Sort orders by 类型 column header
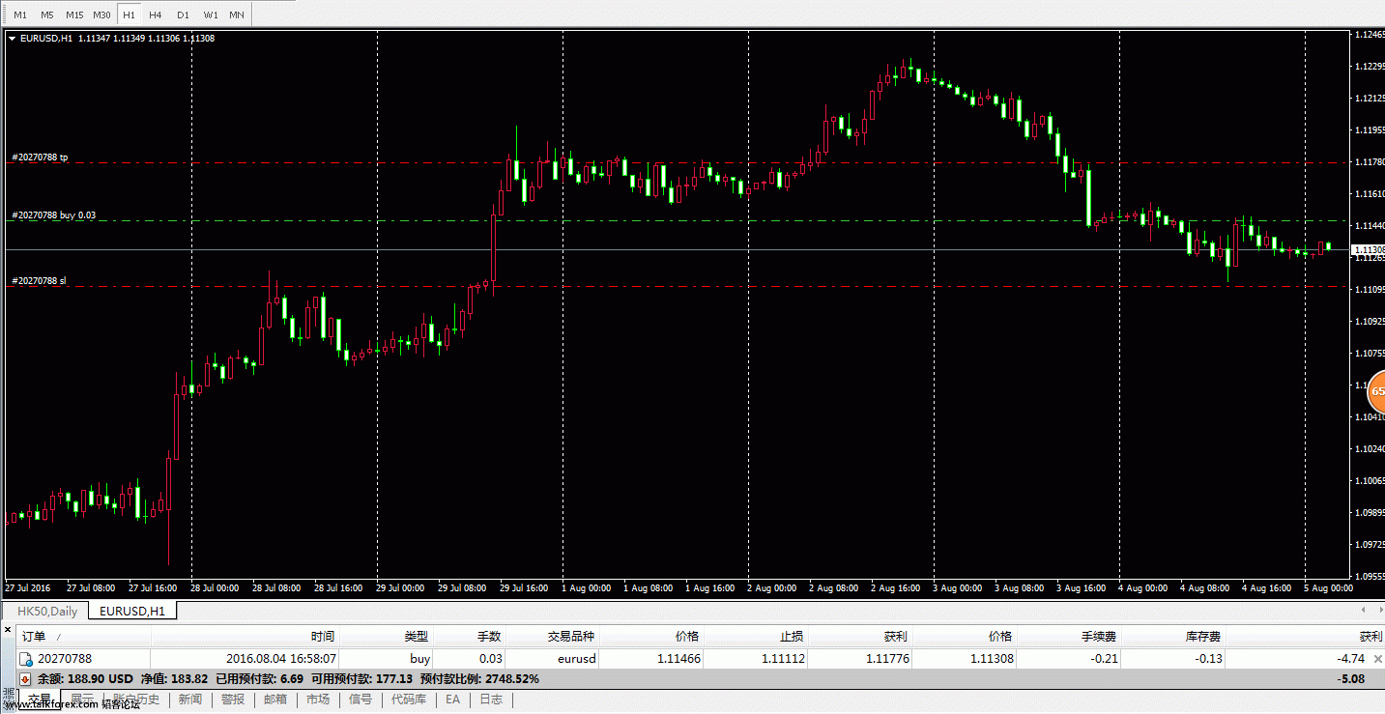This screenshot has height=714, width=1385. [387, 637]
